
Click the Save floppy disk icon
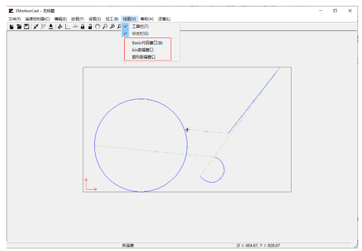click(x=27, y=26)
